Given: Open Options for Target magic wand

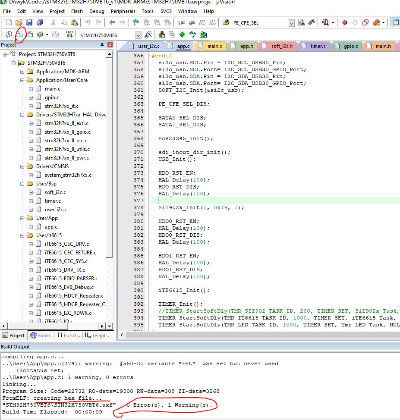Looking at the screenshot, I should point(148,34).
